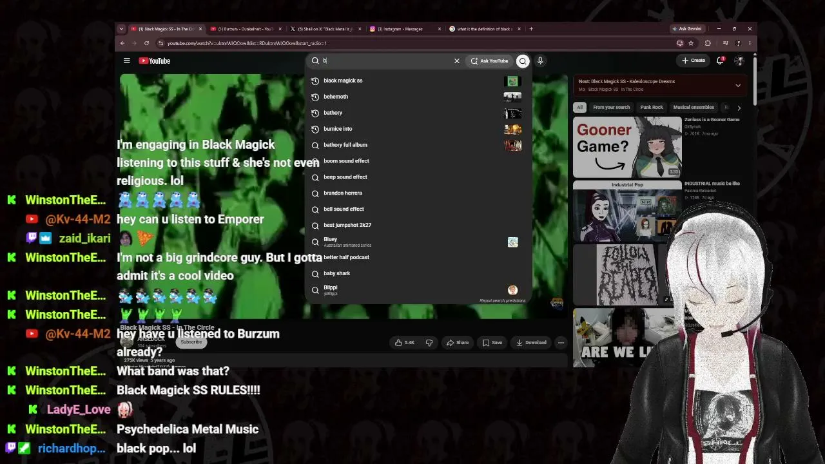Open the YouTube account avatar menu
This screenshot has width=825, height=464.
[x=739, y=61]
